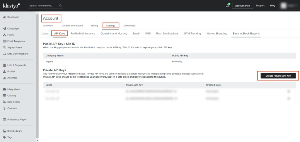The height and width of the screenshot is (142, 300).
Task: Open Push Notifications sub-tab
Action: (167, 33)
